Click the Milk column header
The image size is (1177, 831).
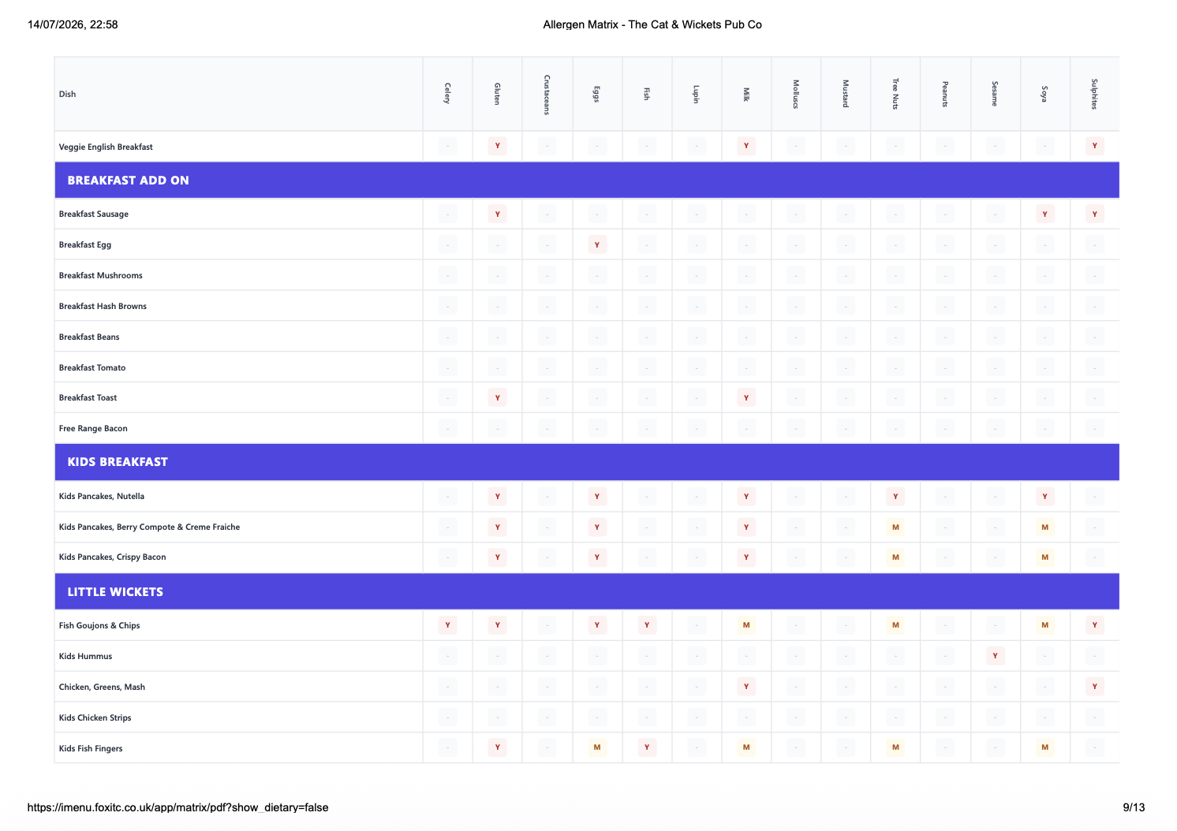point(746,94)
